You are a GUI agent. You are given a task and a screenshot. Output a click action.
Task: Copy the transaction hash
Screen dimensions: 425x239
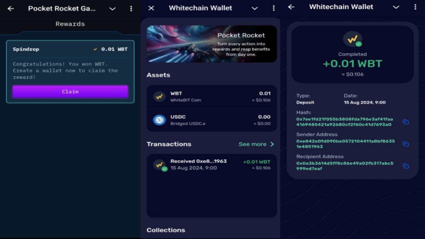405,122
